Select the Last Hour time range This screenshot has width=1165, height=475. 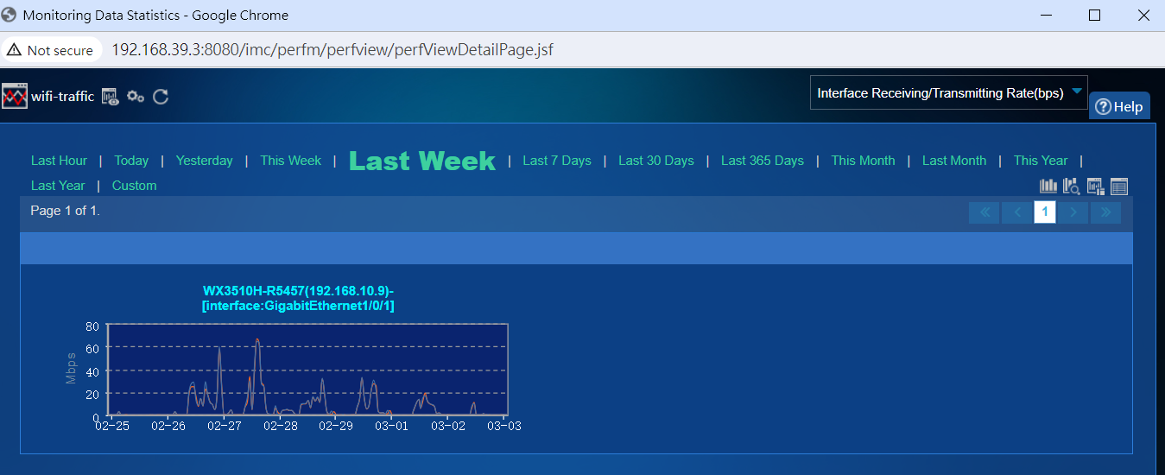[59, 161]
